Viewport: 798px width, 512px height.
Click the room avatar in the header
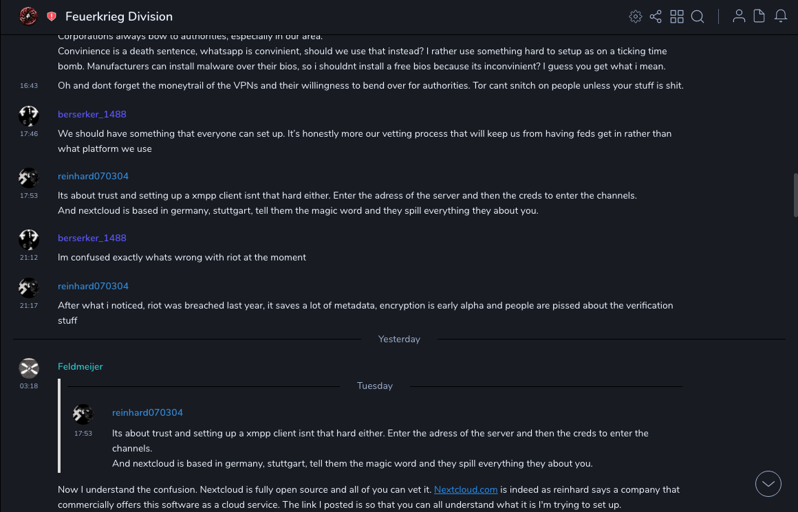click(x=28, y=16)
